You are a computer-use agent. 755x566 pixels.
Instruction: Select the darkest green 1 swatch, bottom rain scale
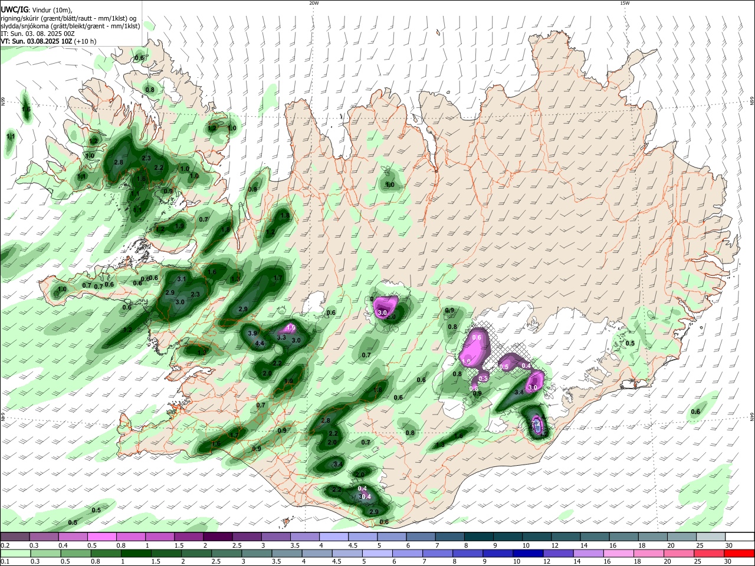click(135, 553)
